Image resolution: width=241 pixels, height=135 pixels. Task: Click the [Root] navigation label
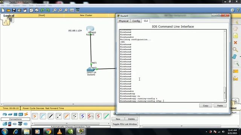[41, 15]
